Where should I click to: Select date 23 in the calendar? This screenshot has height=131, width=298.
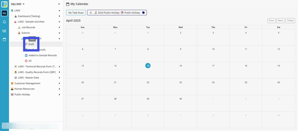coord(180,82)
